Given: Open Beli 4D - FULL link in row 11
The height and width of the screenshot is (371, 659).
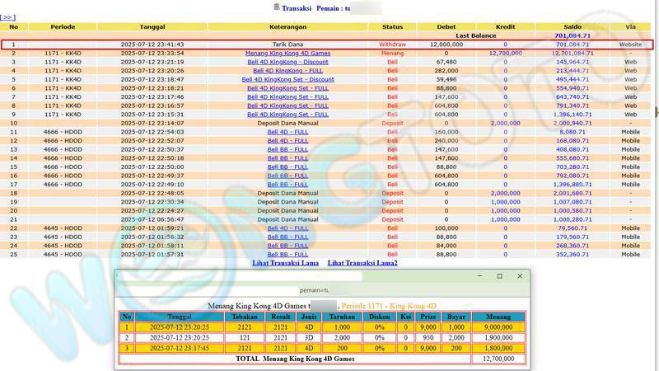Looking at the screenshot, I should (x=287, y=132).
